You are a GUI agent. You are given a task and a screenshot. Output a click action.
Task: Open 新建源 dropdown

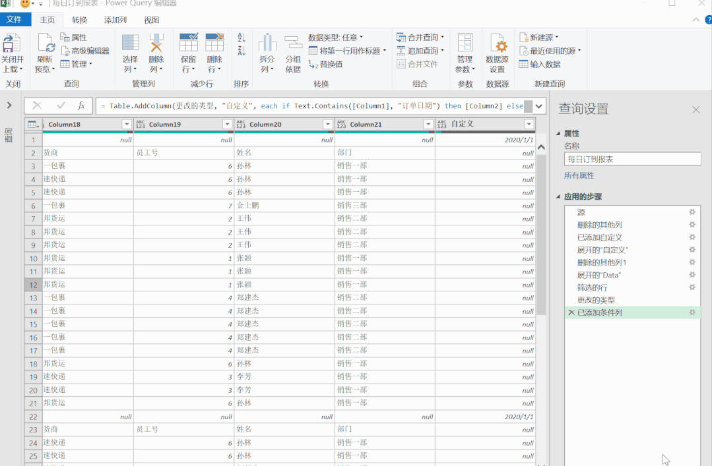(539, 37)
